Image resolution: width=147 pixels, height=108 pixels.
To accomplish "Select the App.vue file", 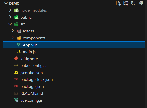I will tap(74, 45).
